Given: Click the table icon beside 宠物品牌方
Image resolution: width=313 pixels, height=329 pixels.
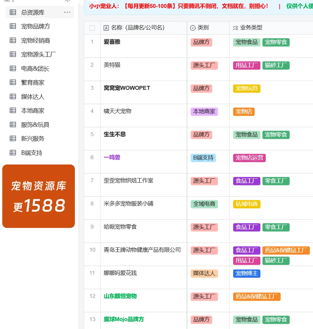Looking at the screenshot, I should [x=13, y=26].
